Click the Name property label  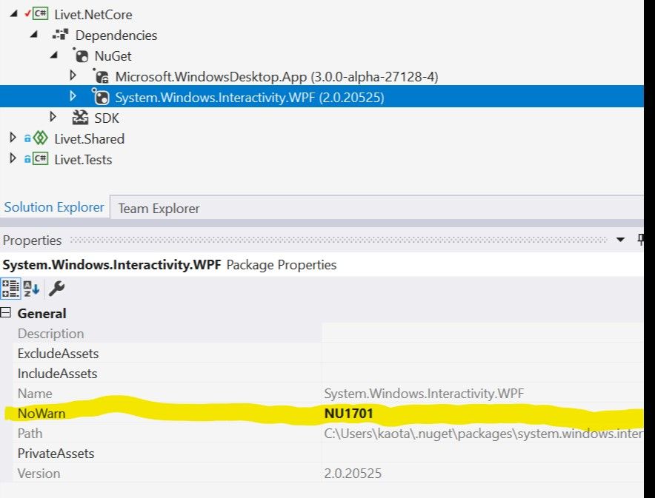[35, 394]
